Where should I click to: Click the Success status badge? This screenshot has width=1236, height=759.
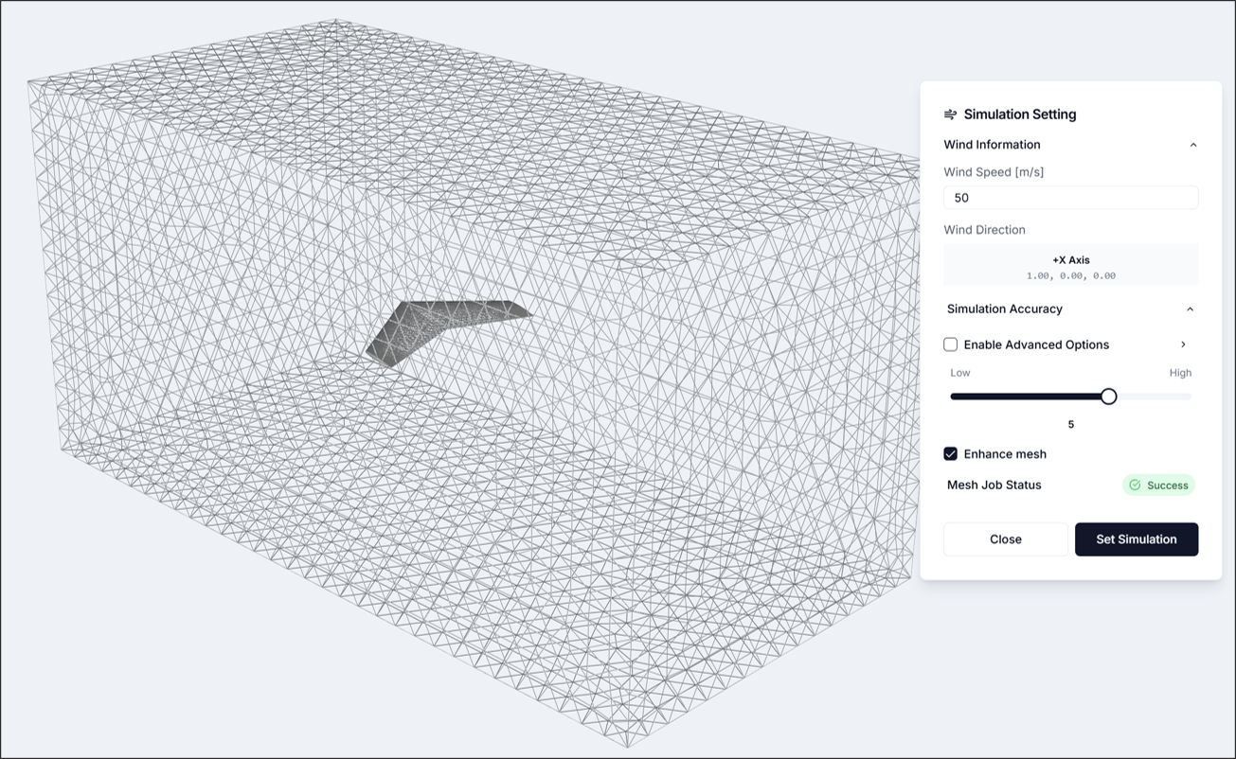pyautogui.click(x=1158, y=485)
